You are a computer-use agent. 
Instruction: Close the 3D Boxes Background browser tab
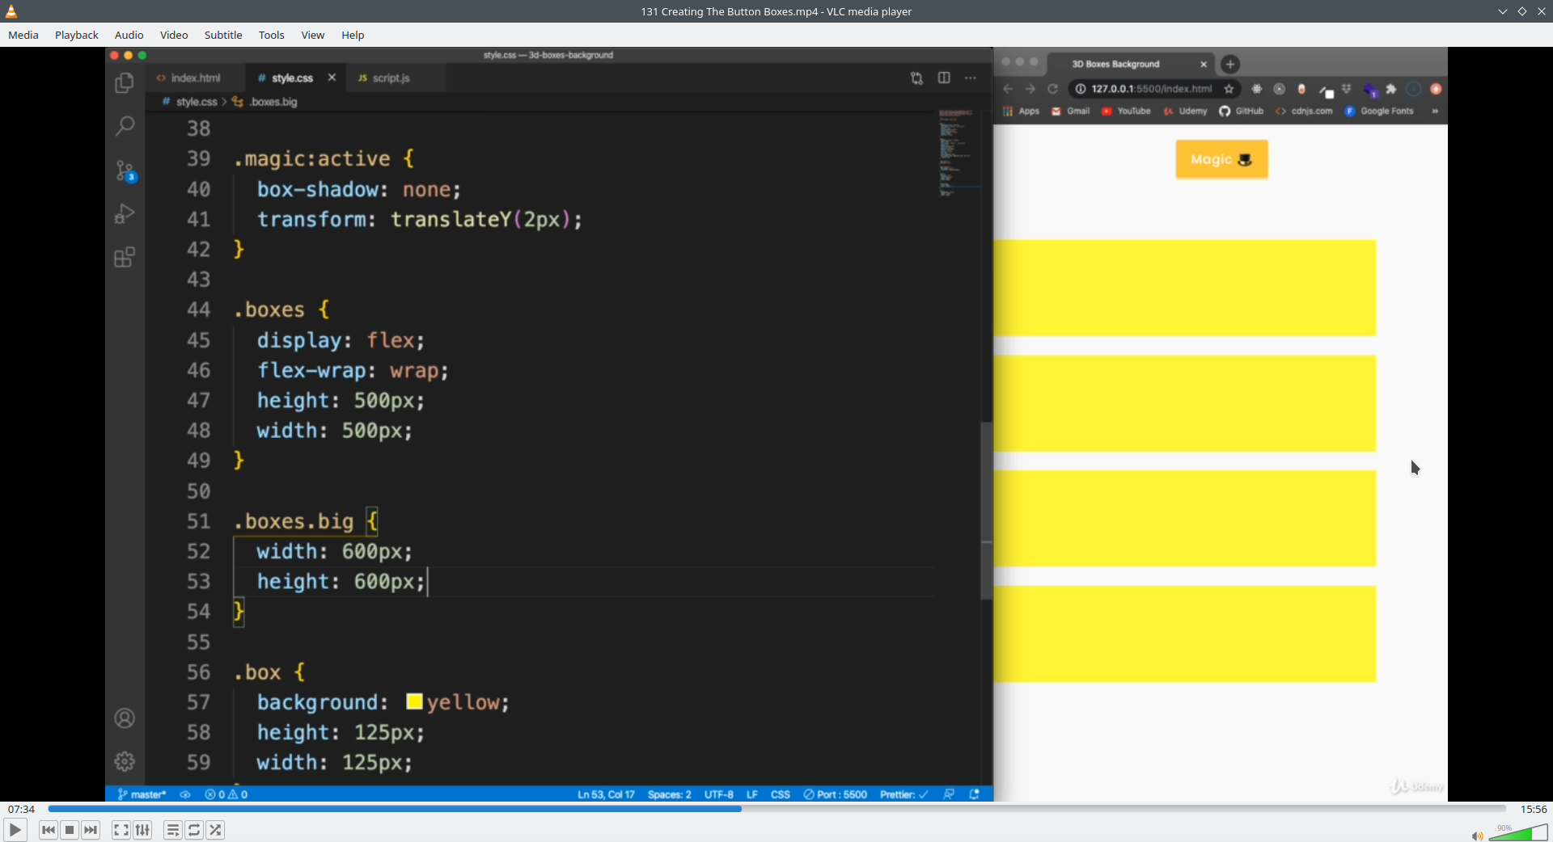pyautogui.click(x=1204, y=64)
